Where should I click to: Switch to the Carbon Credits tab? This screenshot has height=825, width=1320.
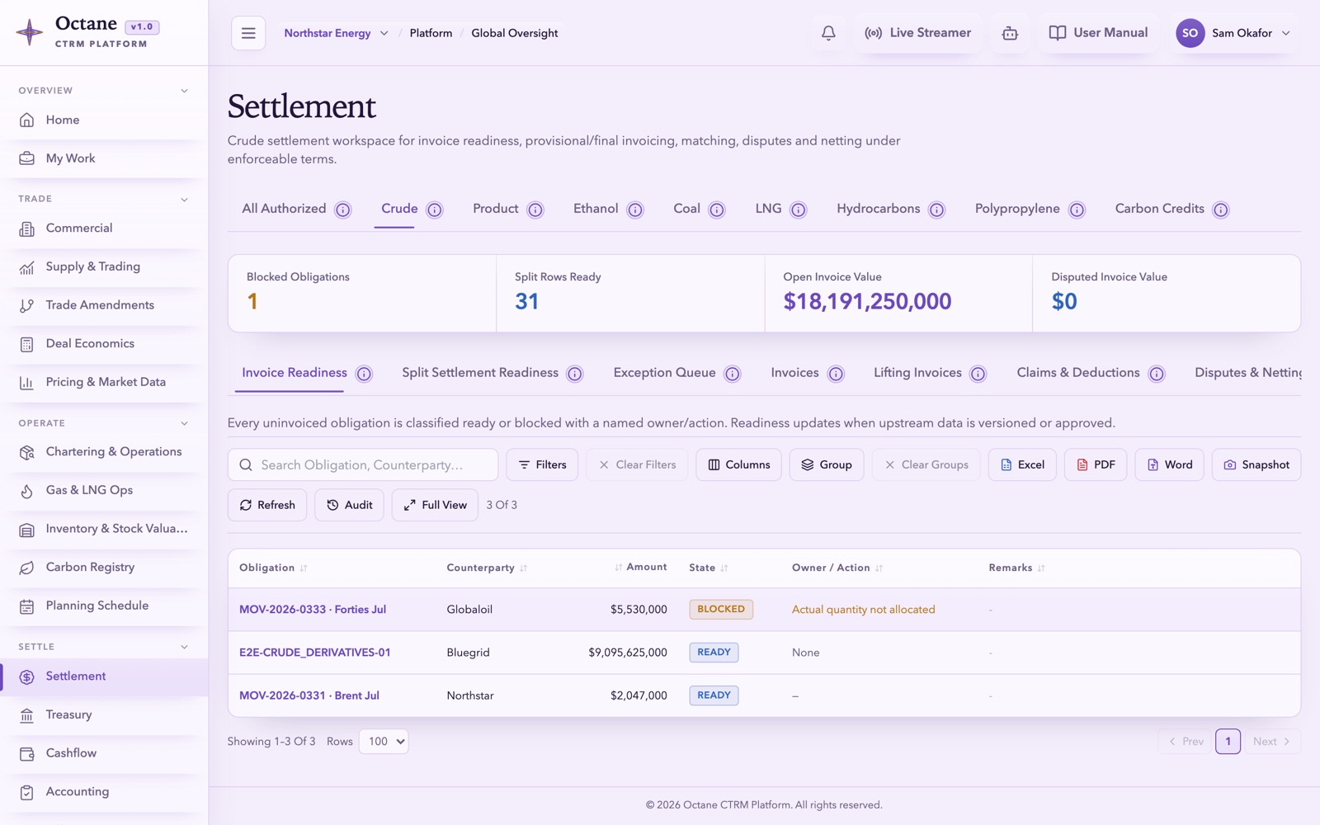coord(1159,209)
